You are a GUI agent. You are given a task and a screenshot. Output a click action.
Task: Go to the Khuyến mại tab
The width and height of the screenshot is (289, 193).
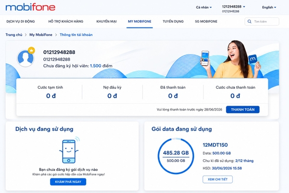[106, 21]
